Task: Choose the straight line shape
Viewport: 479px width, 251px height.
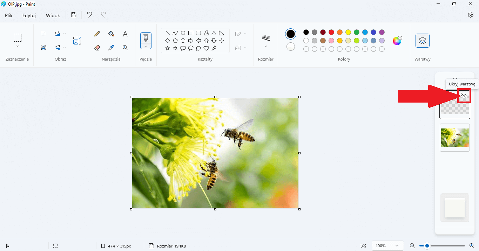Action: [x=168, y=33]
